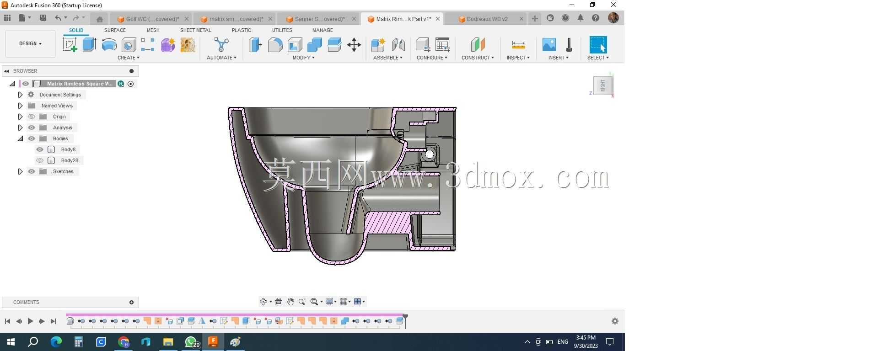Select the Offset Plane construct tool
The height and width of the screenshot is (351, 871).
pos(478,45)
